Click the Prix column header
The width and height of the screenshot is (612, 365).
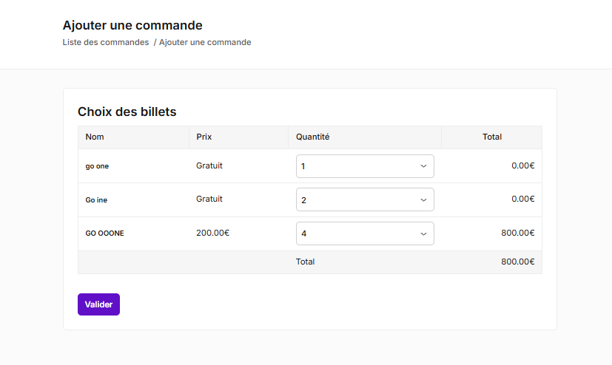click(204, 137)
